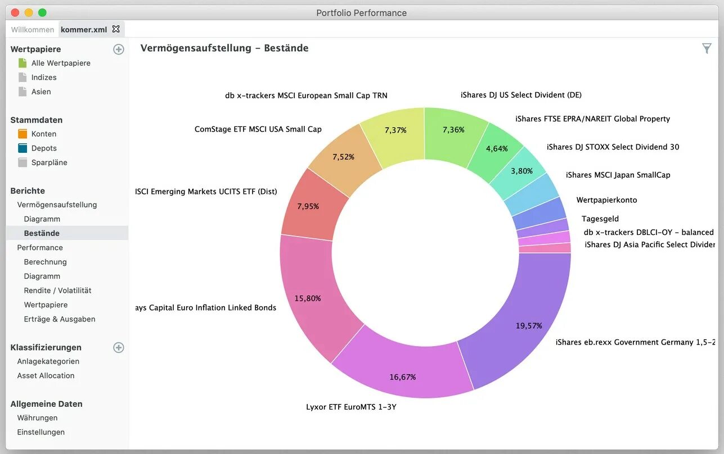Open Sparpläne under Stammdaten
Viewport: 724px width, 454px height.
click(x=50, y=162)
